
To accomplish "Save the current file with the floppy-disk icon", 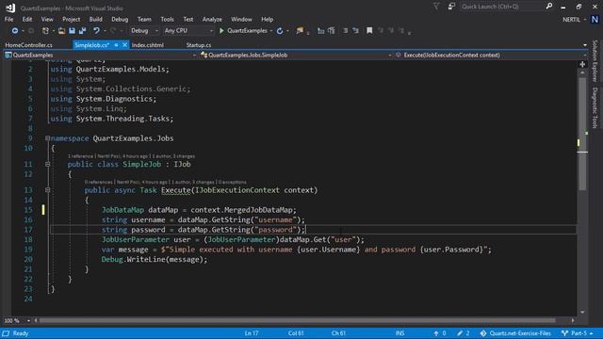I will click(72, 31).
